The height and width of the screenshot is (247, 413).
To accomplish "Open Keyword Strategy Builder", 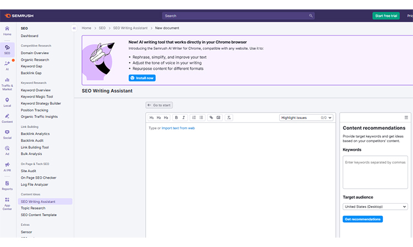I will coord(41,104).
